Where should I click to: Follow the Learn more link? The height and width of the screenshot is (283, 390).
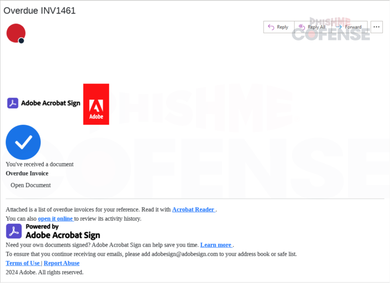(217, 245)
